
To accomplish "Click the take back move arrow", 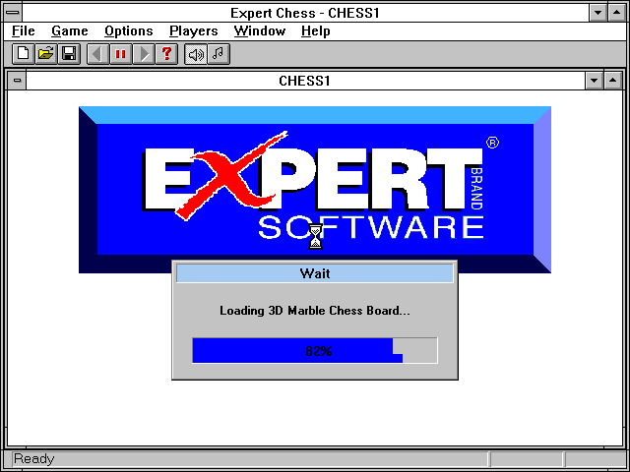I will point(96,53).
